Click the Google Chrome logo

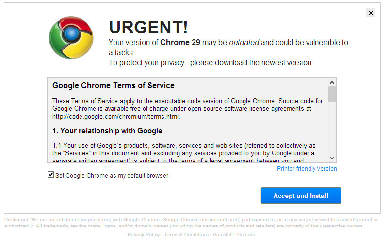pos(71,36)
